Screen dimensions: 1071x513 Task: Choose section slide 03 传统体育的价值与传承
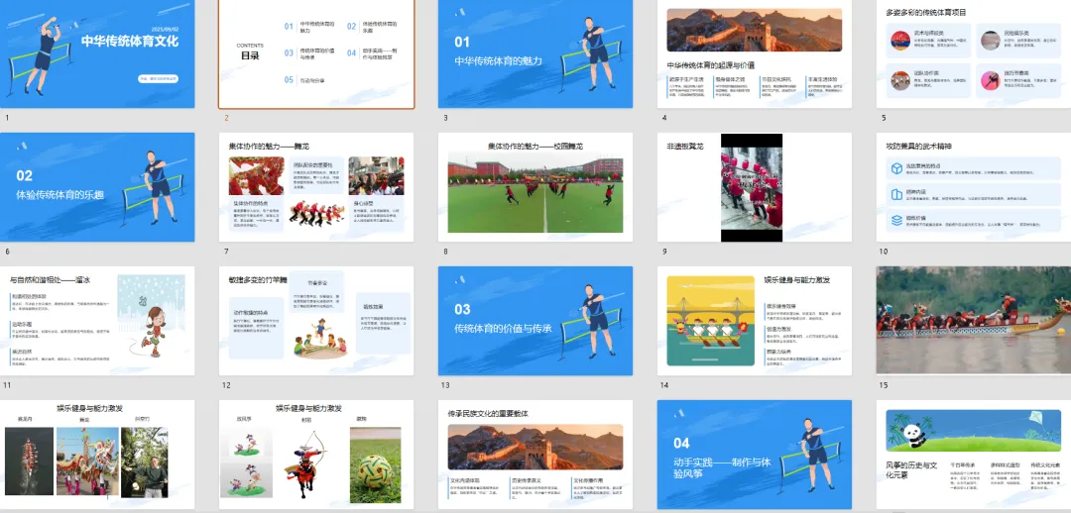tap(535, 321)
